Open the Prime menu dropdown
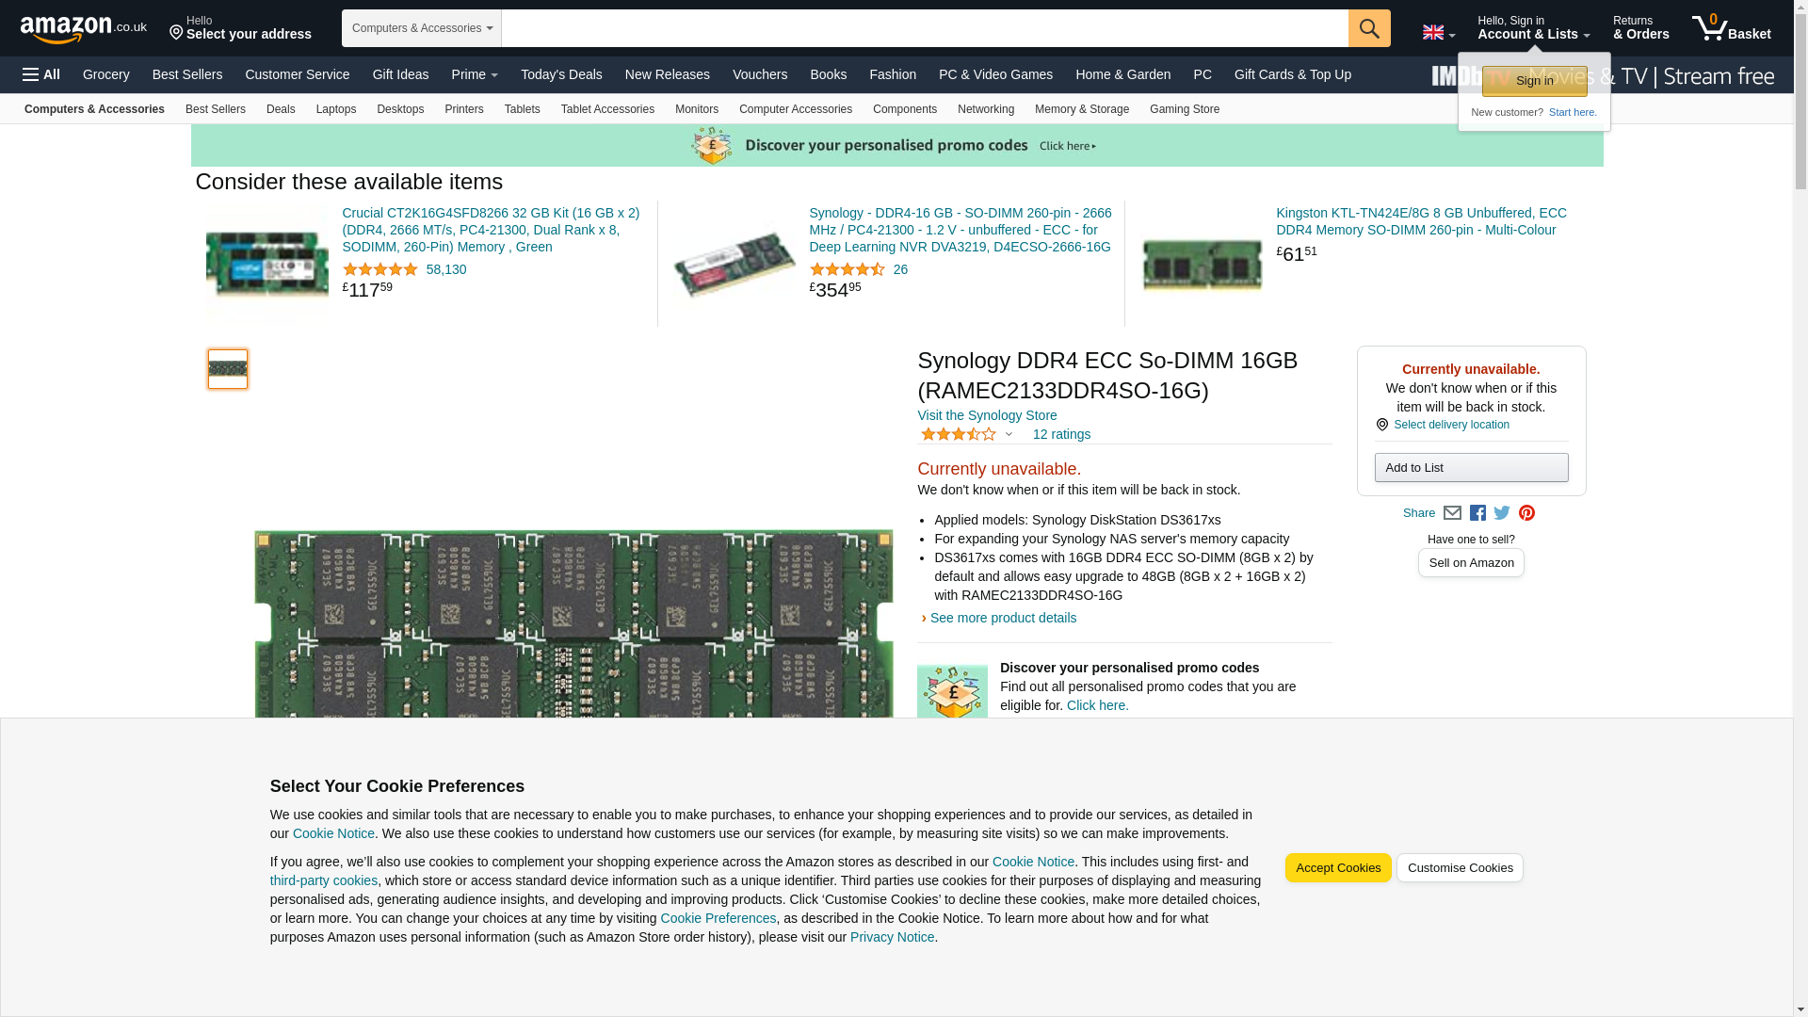Image resolution: width=1808 pixels, height=1017 pixels. tap(474, 74)
